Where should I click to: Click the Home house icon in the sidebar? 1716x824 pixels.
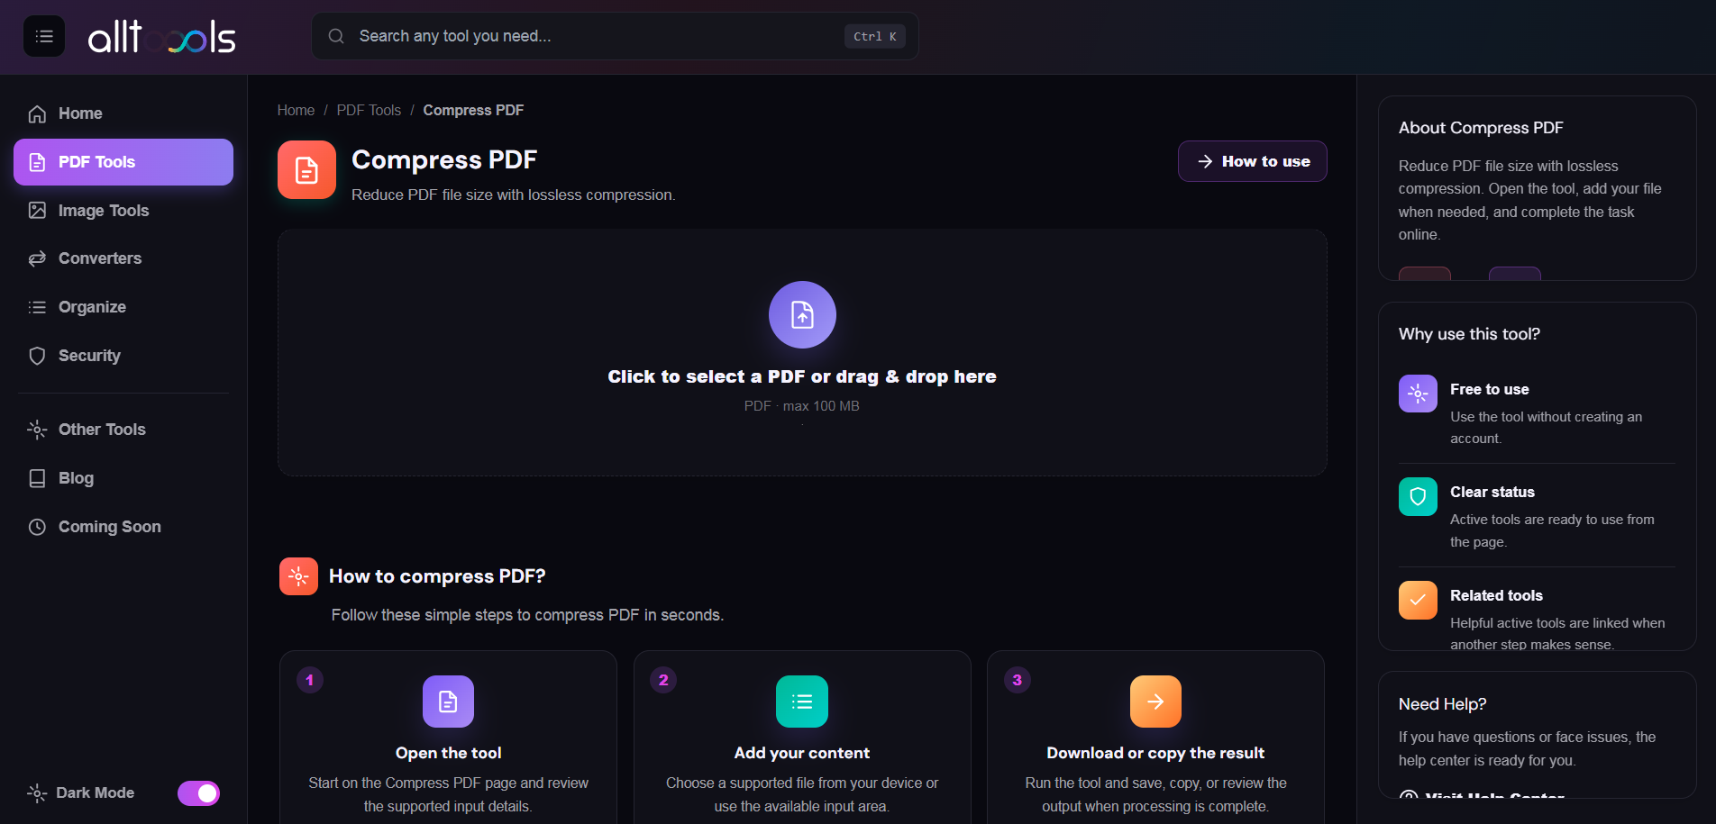pos(37,113)
